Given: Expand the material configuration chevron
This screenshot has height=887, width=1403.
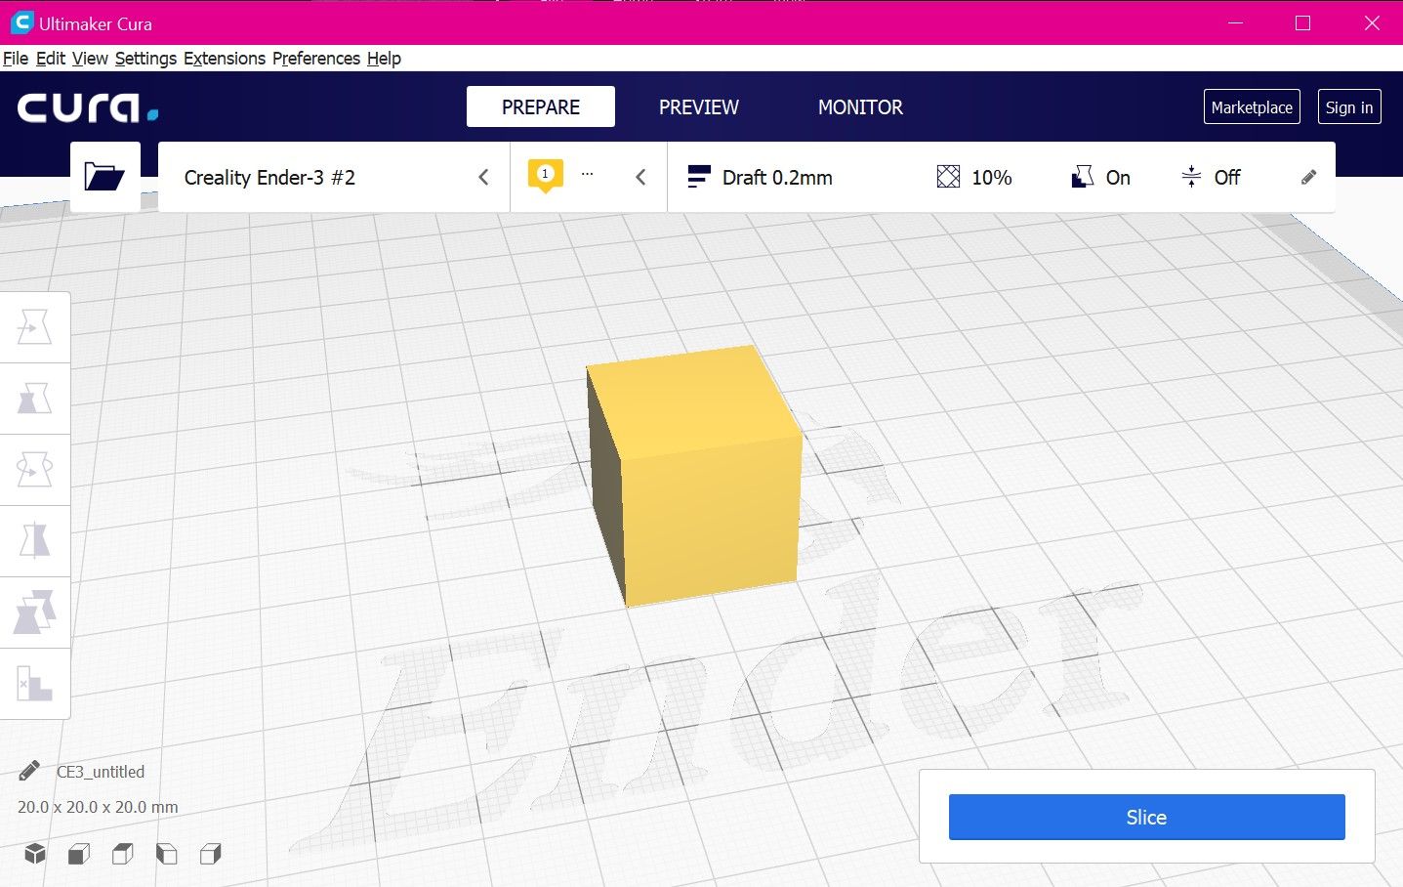Looking at the screenshot, I should pyautogui.click(x=640, y=177).
